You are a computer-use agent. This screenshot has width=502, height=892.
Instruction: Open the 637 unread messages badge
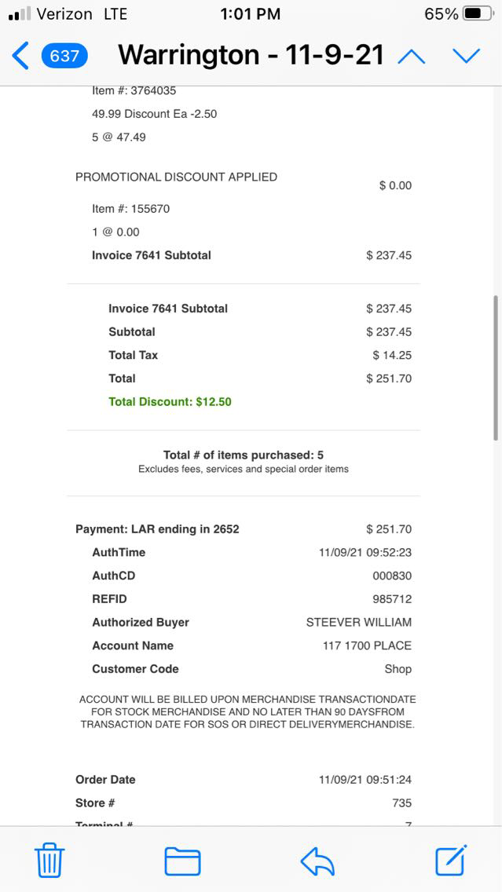64,56
